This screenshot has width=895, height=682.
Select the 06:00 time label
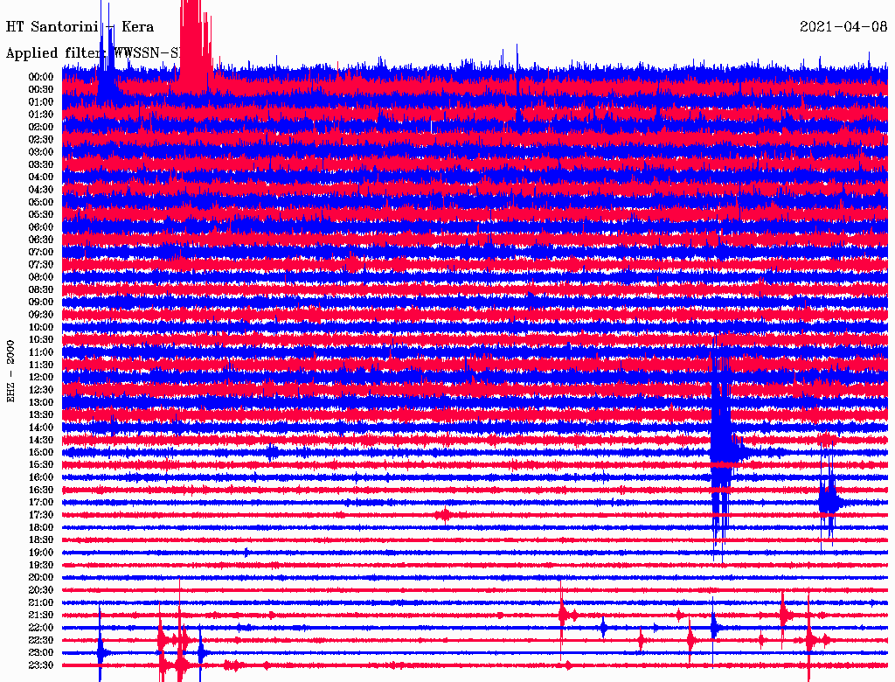41,227
